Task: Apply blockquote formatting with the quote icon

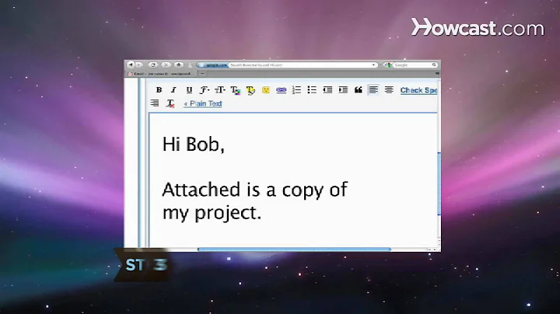Action: 359,90
